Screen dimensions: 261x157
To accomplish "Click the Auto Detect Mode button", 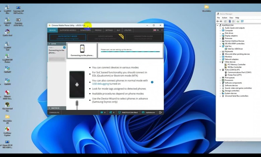I will pyautogui.click(x=68, y=37).
